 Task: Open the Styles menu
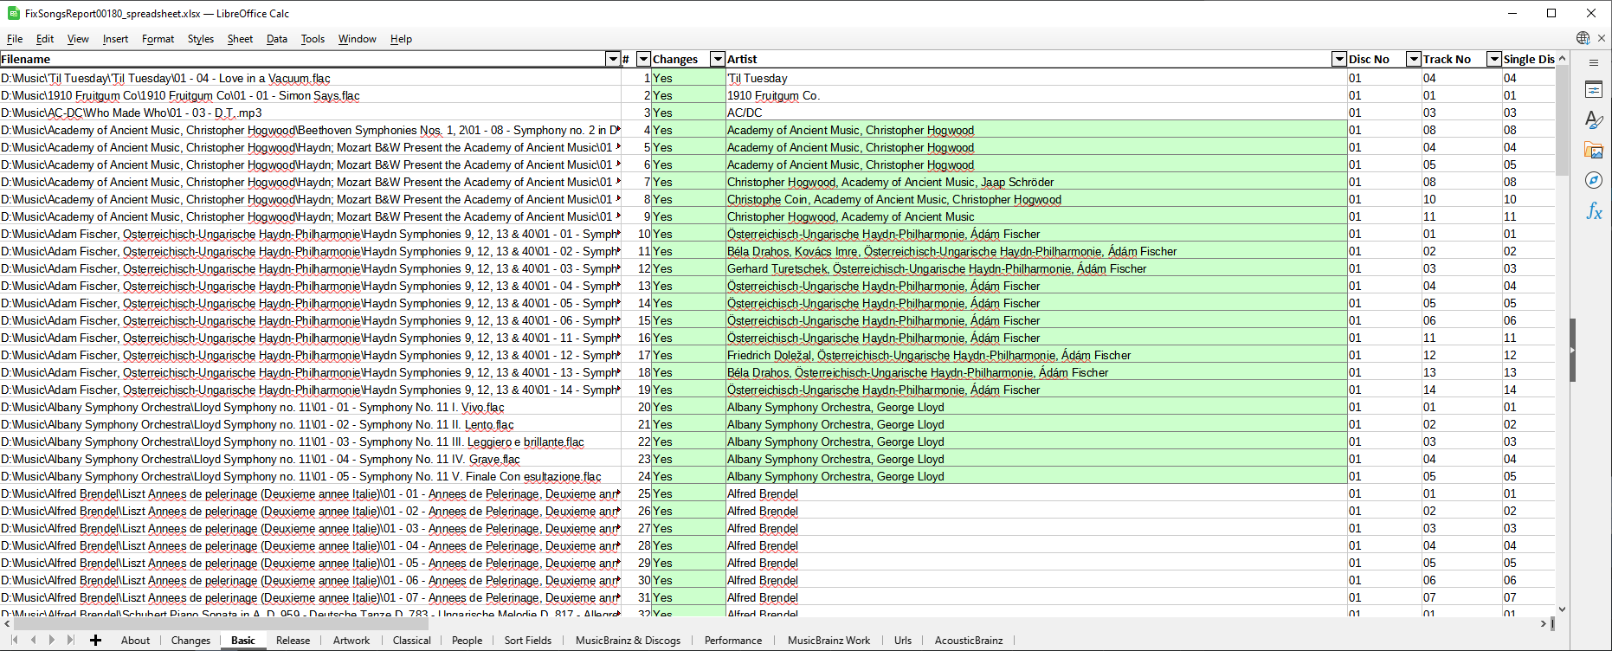click(201, 39)
